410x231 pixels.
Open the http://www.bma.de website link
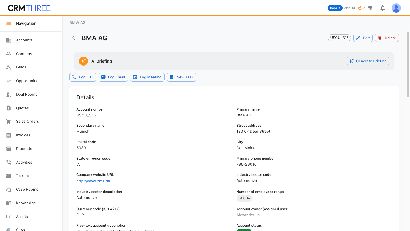coord(93,181)
